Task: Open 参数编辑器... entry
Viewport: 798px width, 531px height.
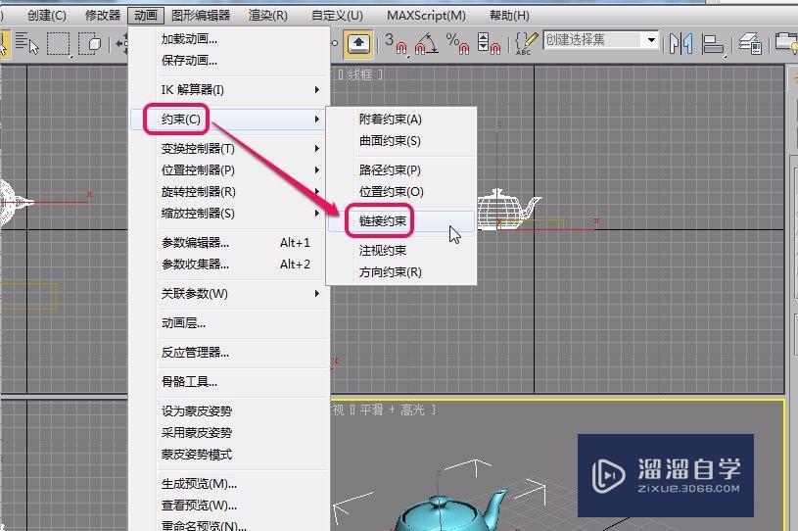Action: 229,243
